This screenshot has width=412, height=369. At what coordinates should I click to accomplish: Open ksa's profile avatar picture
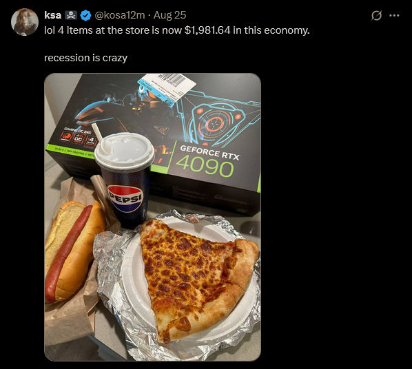[x=25, y=22]
